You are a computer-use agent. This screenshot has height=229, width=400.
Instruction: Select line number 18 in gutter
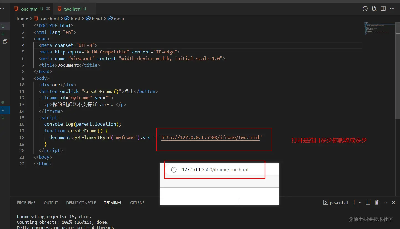pos(22,137)
